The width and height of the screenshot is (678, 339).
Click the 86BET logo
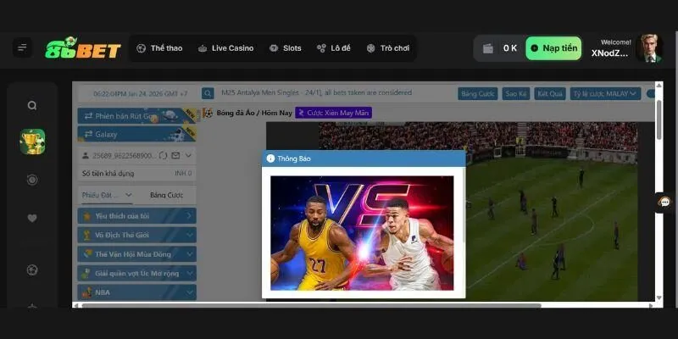pyautogui.click(x=82, y=48)
